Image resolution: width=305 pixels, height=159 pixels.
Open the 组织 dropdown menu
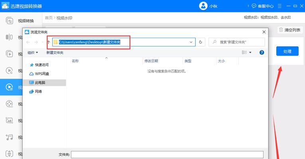click(x=33, y=52)
